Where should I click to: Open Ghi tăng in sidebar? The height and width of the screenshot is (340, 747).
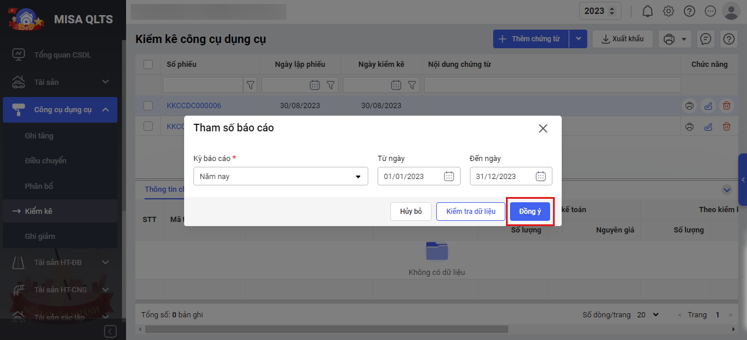[39, 135]
